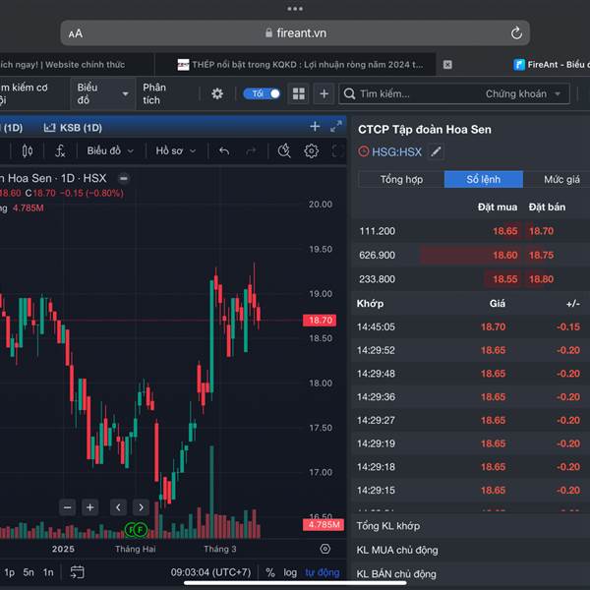Open the go-to-date calendar icon
Screen dimensions: 590x590
coord(77,572)
